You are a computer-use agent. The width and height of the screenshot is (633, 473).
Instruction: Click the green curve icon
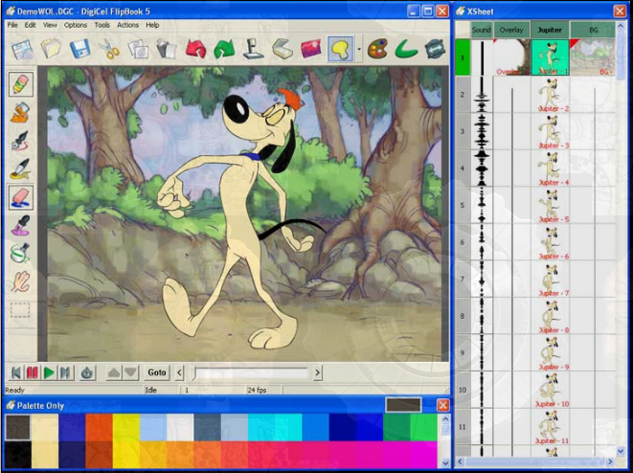click(406, 49)
